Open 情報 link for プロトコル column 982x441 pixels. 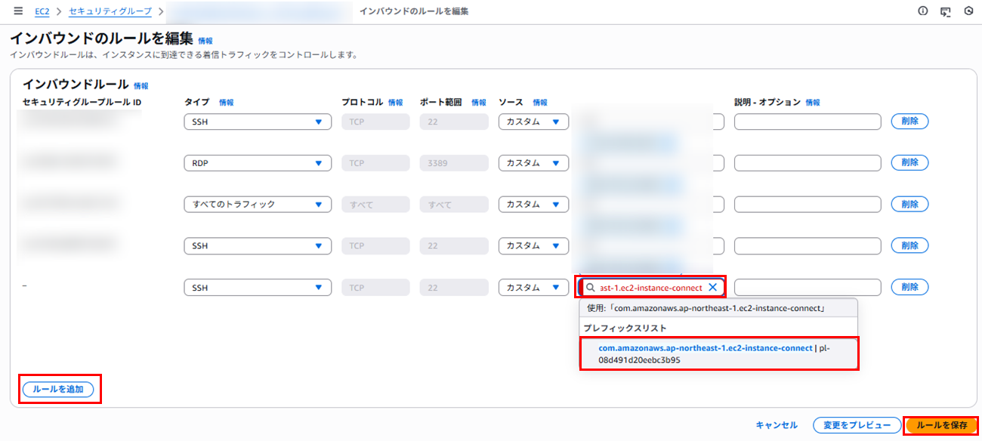(x=396, y=102)
